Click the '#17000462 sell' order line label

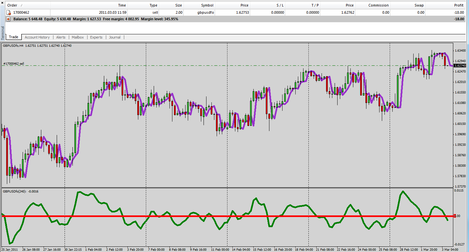14,63
